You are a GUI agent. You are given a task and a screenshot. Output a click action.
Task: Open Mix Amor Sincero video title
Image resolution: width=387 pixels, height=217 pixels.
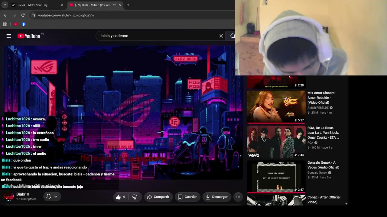322,98
